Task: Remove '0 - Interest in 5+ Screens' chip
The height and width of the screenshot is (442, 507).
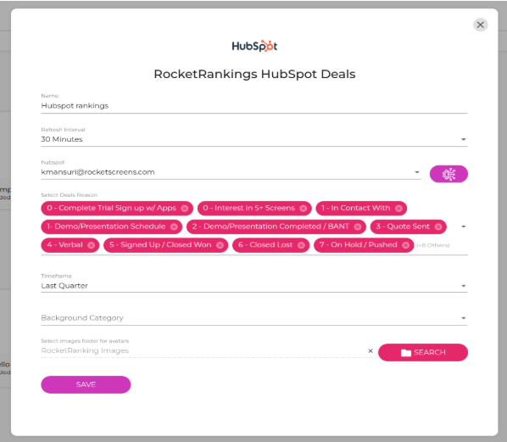Action: coord(303,209)
